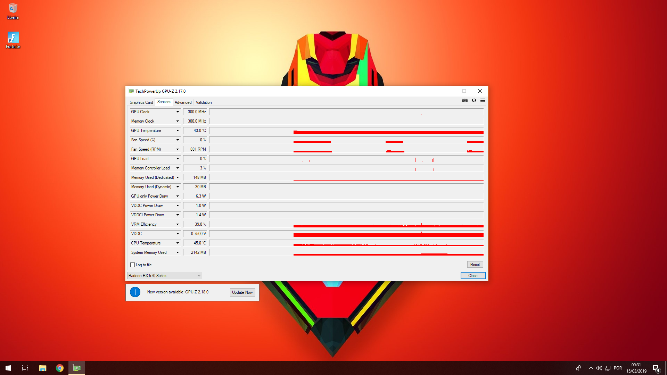
Task: Click the Update Now button
Action: [242, 292]
